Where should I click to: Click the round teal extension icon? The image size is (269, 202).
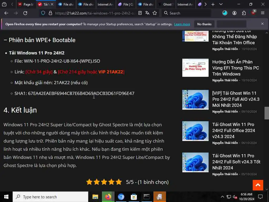click(225, 13)
